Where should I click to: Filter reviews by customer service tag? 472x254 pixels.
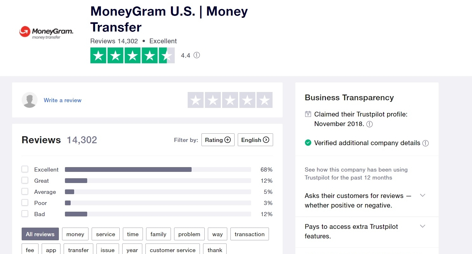pyautogui.click(x=173, y=250)
